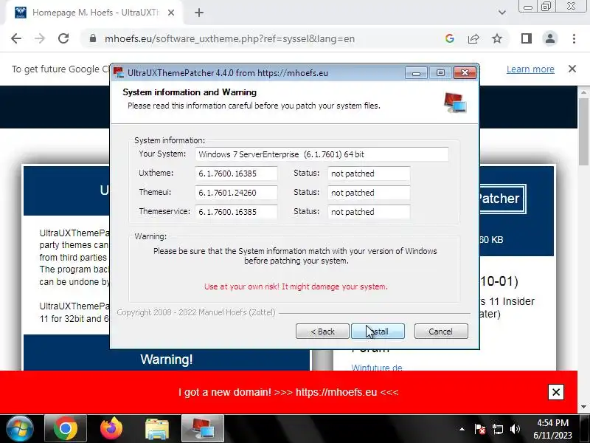Click scrollbar down arrow on page
This screenshot has height=443, width=590.
(x=583, y=407)
